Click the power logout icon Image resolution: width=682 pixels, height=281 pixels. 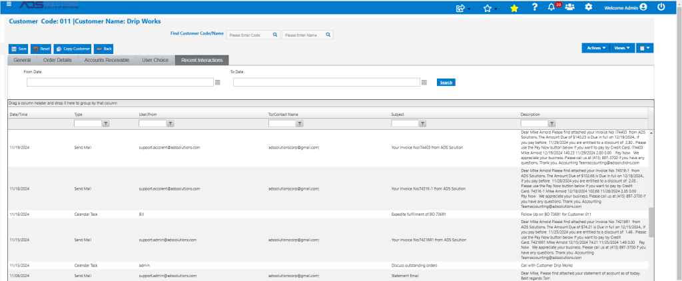[661, 7]
